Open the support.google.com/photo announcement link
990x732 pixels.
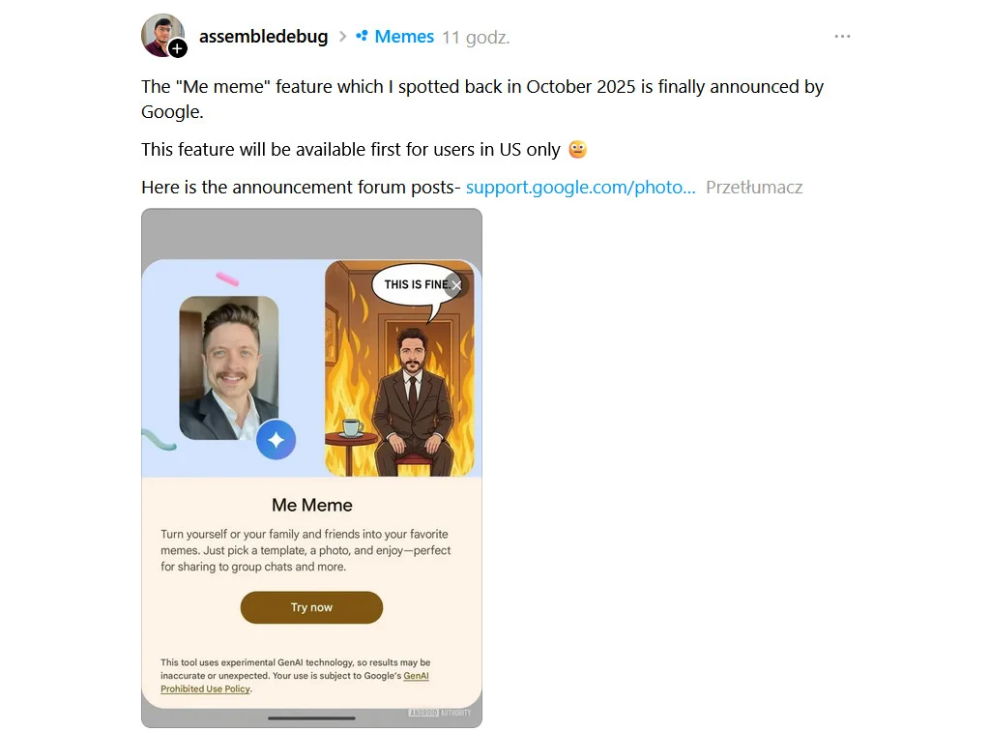pyautogui.click(x=580, y=187)
